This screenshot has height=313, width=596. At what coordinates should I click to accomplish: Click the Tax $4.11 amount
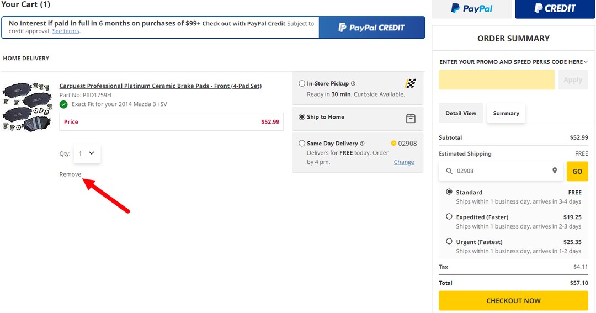[x=581, y=267]
